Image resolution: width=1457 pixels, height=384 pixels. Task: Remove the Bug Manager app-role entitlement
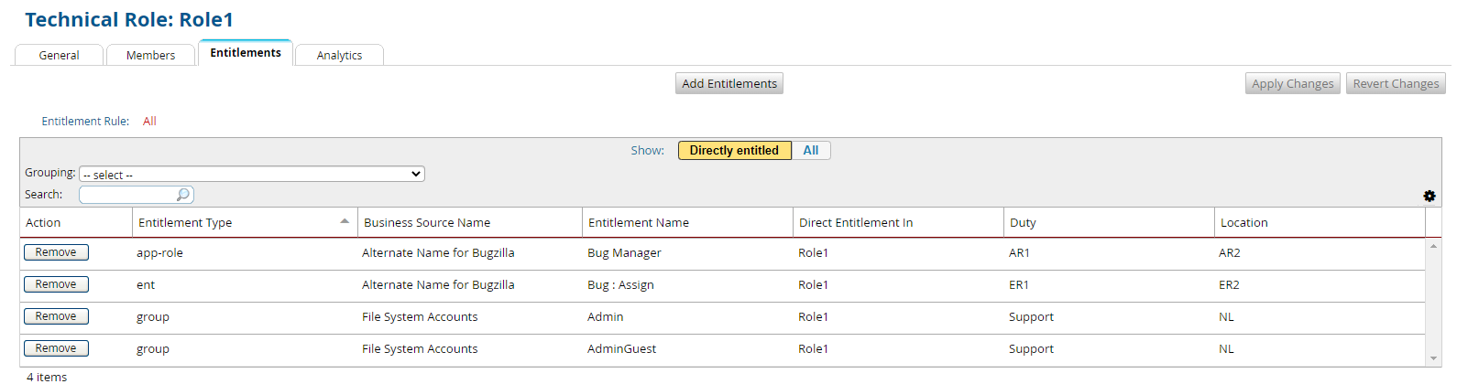click(x=56, y=252)
